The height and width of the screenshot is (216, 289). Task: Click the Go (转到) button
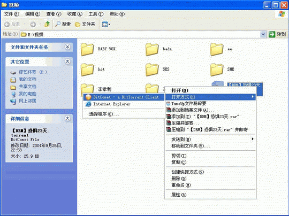(277, 34)
